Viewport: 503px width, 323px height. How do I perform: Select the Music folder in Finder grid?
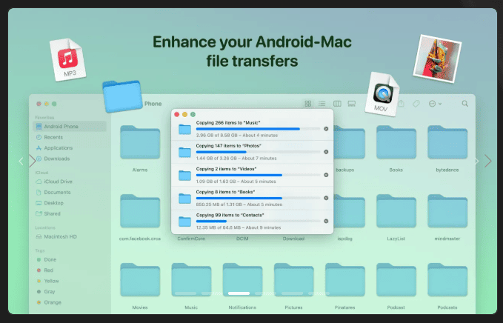pos(191,280)
